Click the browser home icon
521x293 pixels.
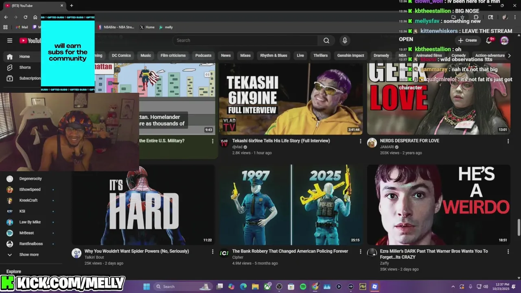pos(35,17)
